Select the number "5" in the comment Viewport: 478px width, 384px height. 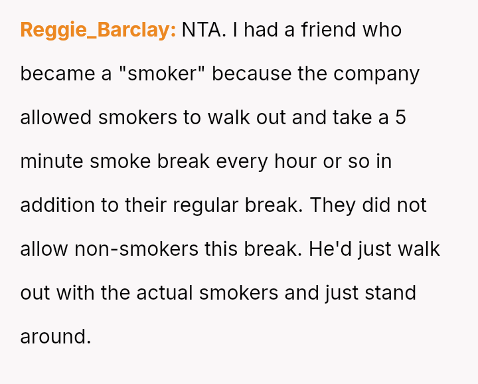pos(400,118)
